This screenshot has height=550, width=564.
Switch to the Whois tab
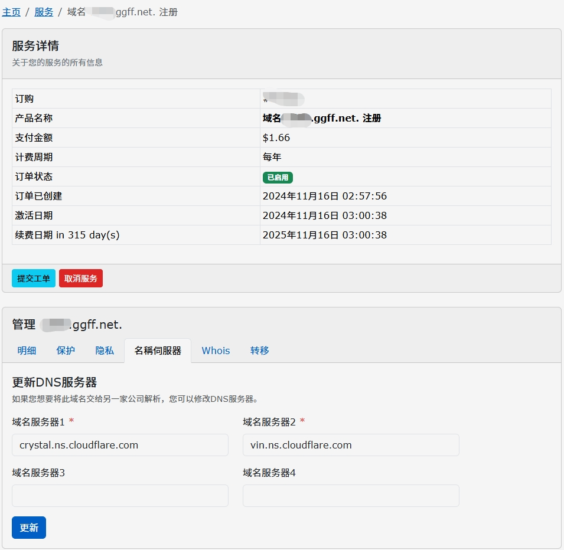[x=216, y=351]
